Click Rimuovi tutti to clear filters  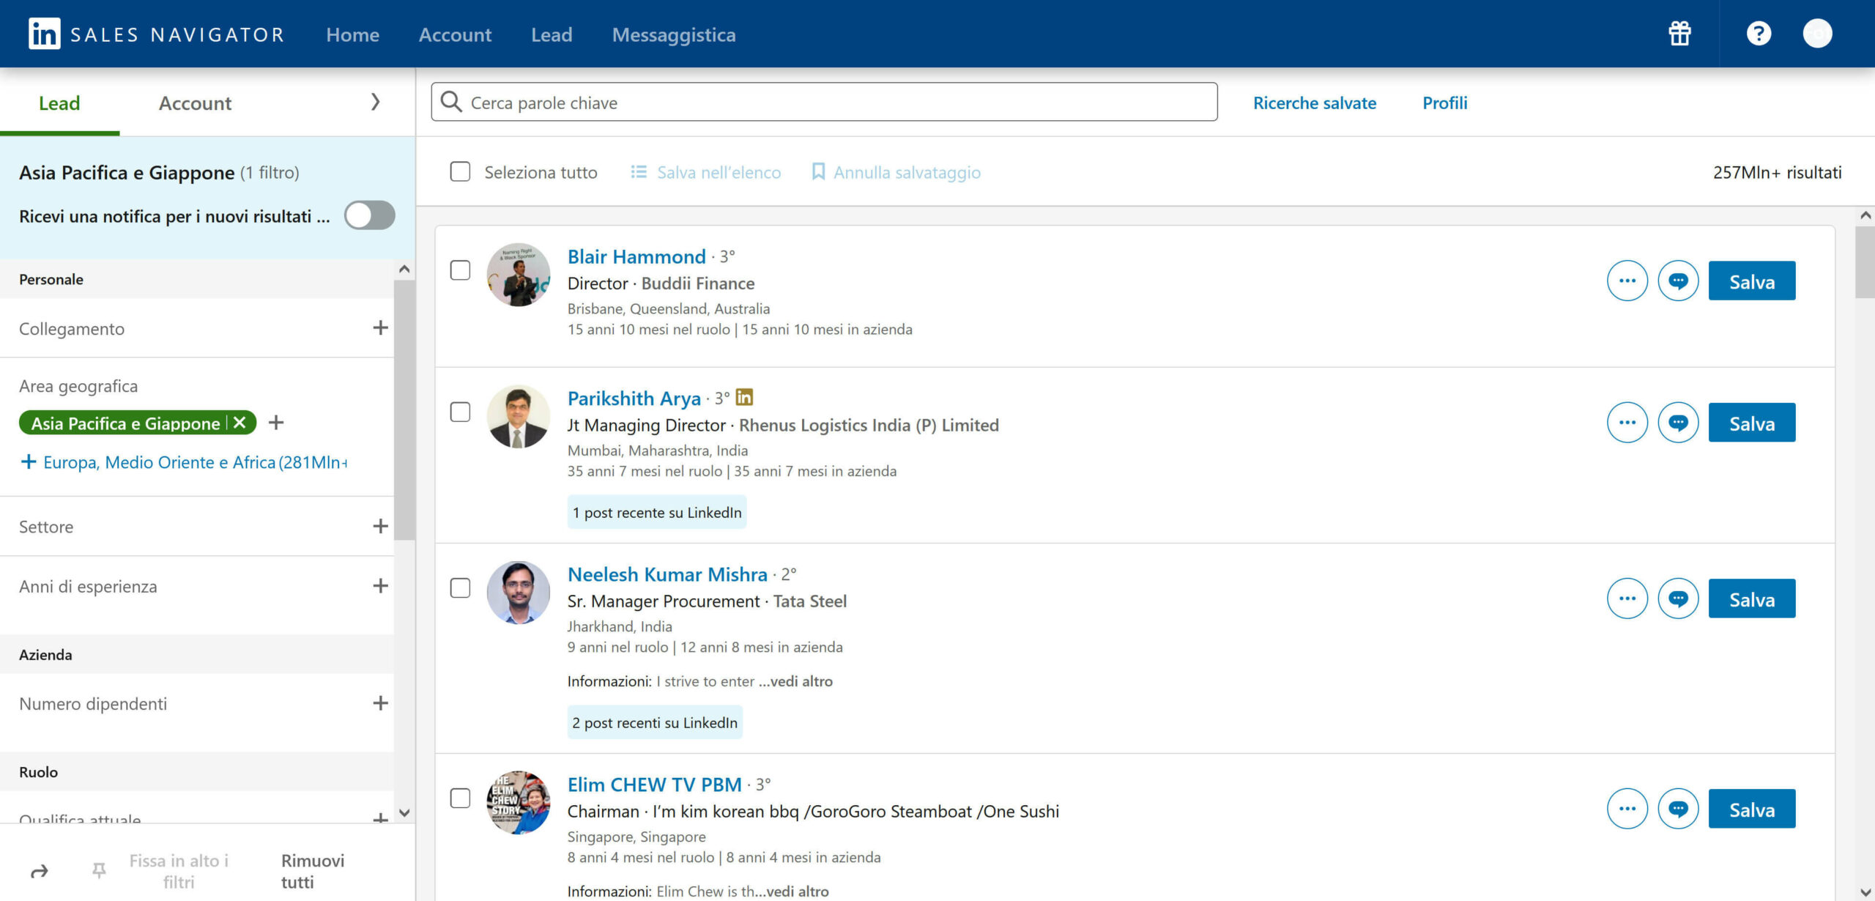[x=313, y=871]
